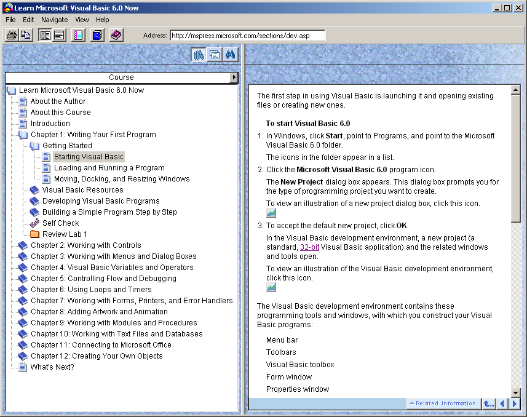Open the Navigate menu
This screenshot has width=527, height=417.
click(x=55, y=20)
